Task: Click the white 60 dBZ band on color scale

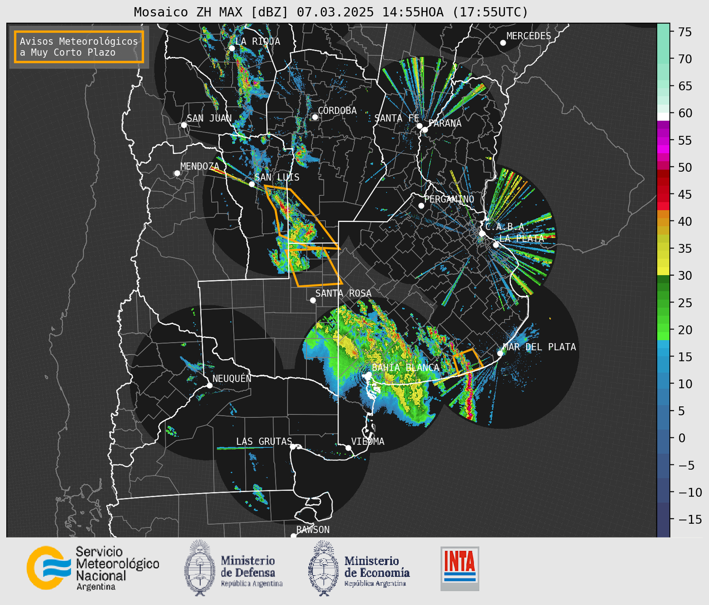Action: pyautogui.click(x=663, y=116)
